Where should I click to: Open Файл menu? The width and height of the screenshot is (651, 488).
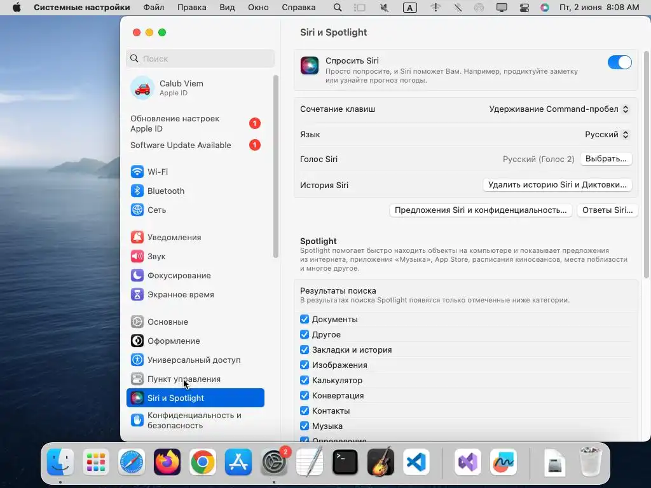click(154, 8)
